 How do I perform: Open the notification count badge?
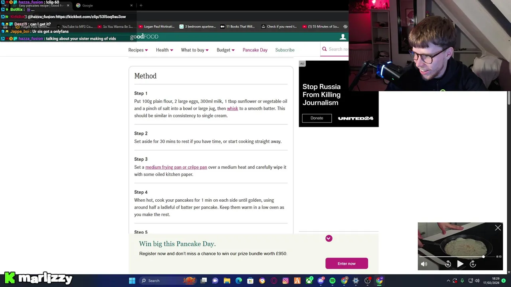click(x=504, y=281)
